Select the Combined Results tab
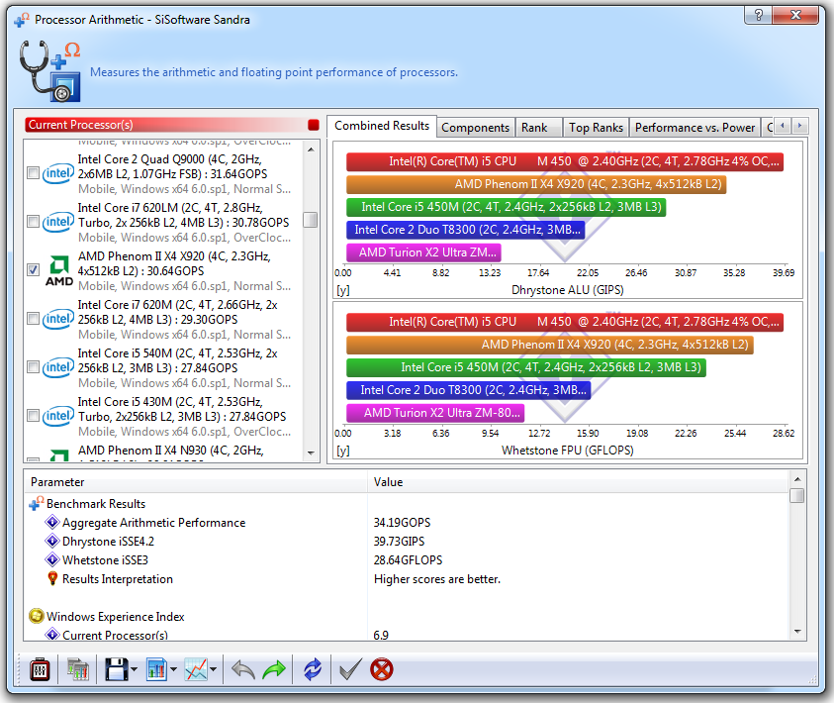This screenshot has width=834, height=703. pyautogui.click(x=381, y=126)
